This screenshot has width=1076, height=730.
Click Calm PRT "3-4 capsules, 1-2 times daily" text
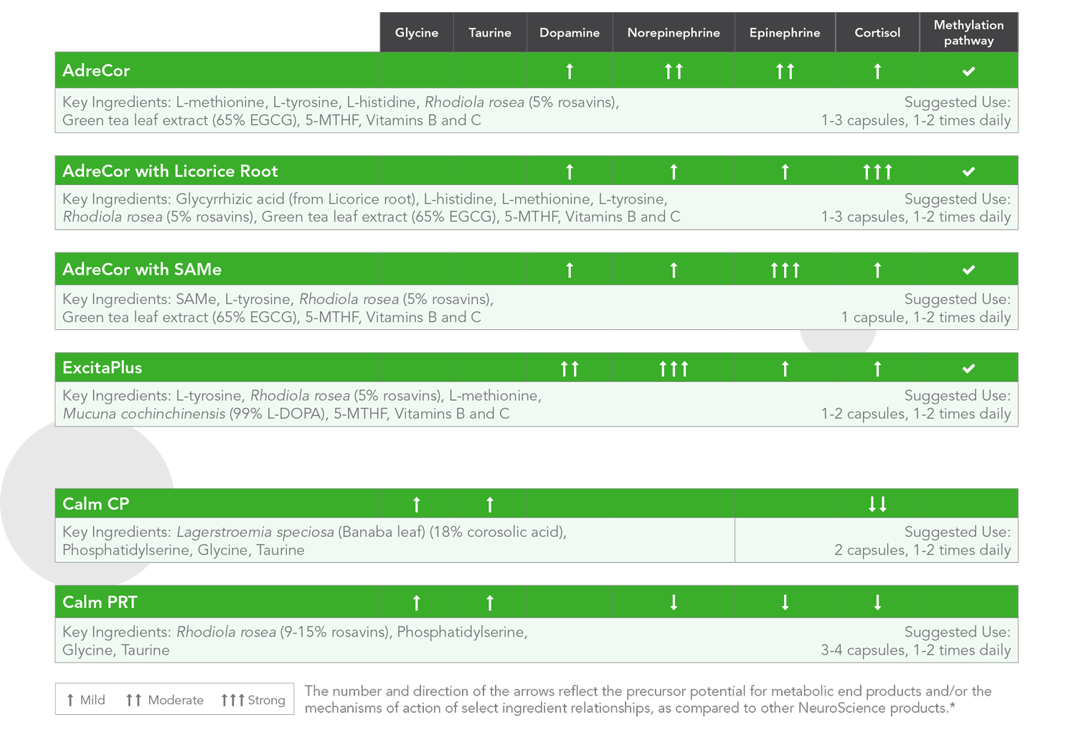click(916, 650)
